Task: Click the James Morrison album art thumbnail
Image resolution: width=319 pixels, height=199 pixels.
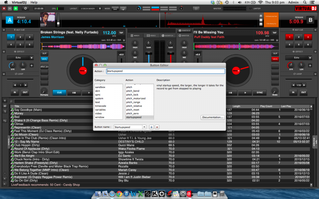Action: coord(47,20)
